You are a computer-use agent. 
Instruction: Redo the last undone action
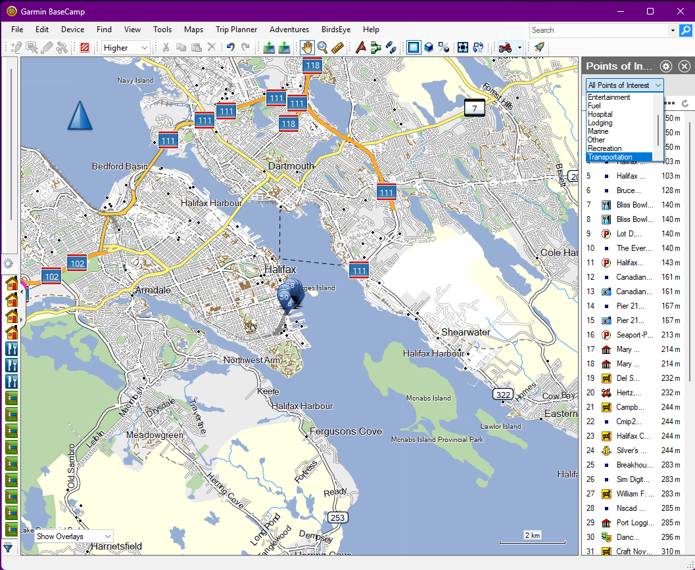point(245,47)
